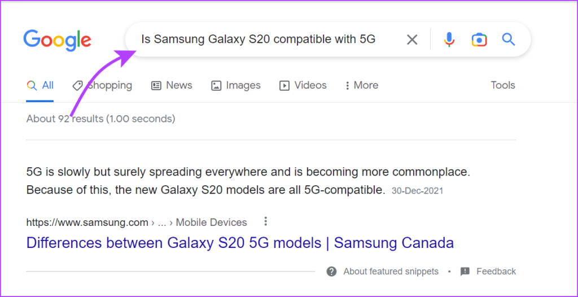Click the question mark help icon

tap(331, 272)
